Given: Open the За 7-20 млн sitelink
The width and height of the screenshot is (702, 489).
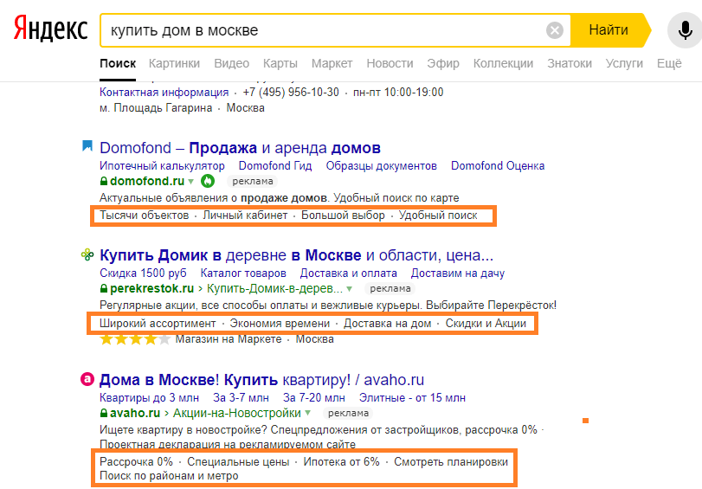Looking at the screenshot, I should click(314, 397).
